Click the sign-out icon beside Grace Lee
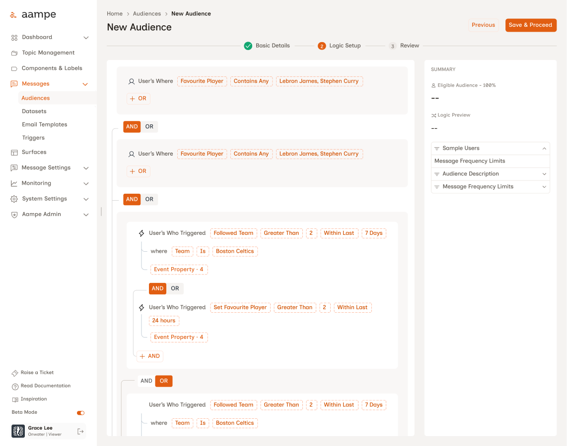The width and height of the screenshot is (567, 446). point(80,431)
